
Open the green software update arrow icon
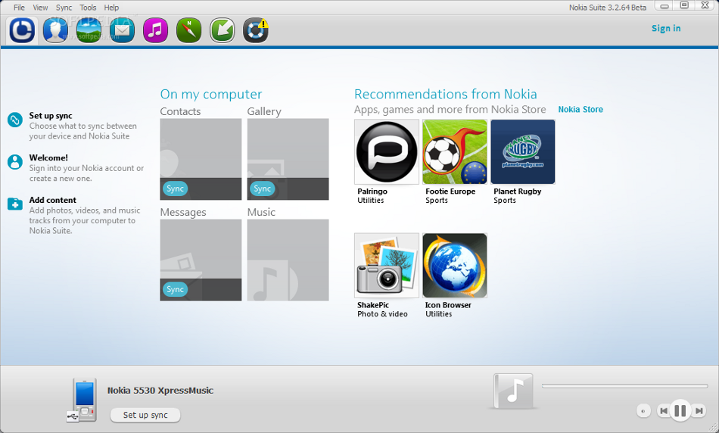(x=223, y=31)
